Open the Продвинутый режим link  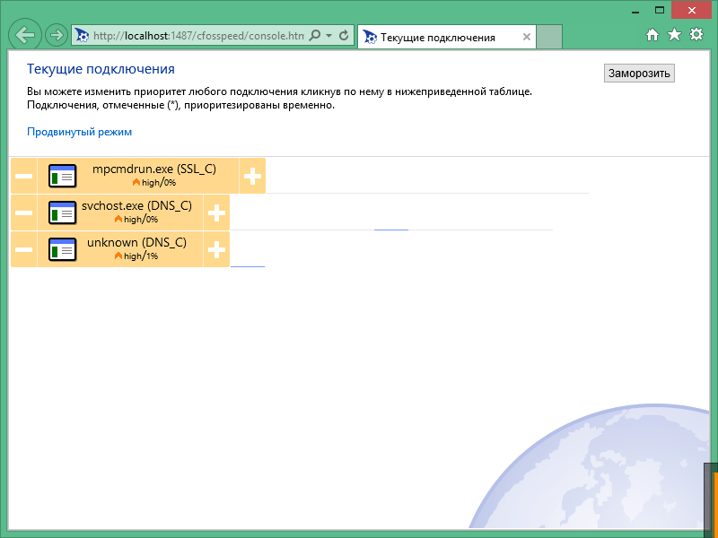coord(79,132)
